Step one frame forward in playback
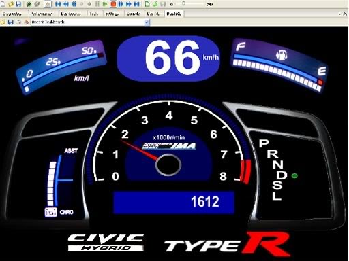The image size is (349, 261). point(121,4)
